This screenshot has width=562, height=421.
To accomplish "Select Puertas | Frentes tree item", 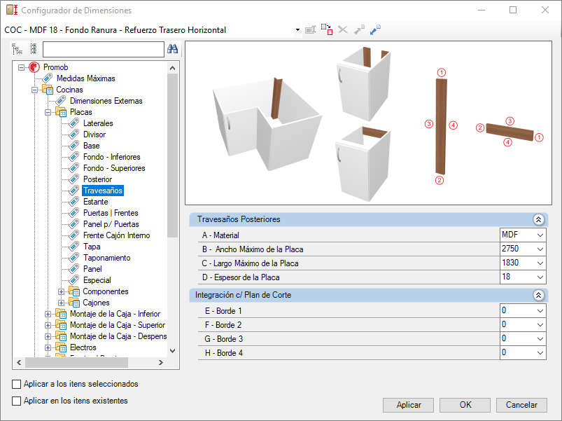I will (x=111, y=213).
